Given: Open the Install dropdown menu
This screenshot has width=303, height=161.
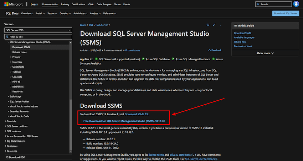Looking at the screenshot, I should [x=40, y=14].
